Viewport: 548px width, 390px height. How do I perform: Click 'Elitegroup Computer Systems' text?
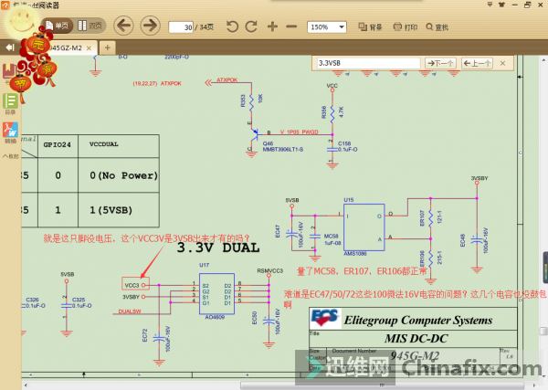(x=418, y=320)
